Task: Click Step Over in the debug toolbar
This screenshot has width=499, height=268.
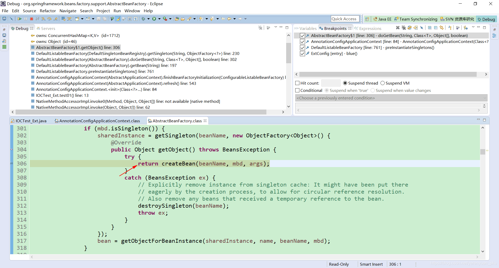Action: [49, 19]
